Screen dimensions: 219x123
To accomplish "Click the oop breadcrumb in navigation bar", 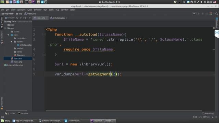I will [x=19, y=14].
